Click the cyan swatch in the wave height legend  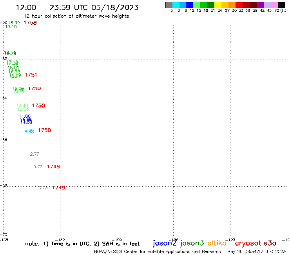click(x=176, y=5)
